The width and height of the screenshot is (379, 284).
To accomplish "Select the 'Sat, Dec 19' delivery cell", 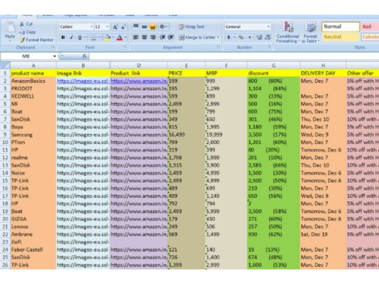I will click(323, 234).
